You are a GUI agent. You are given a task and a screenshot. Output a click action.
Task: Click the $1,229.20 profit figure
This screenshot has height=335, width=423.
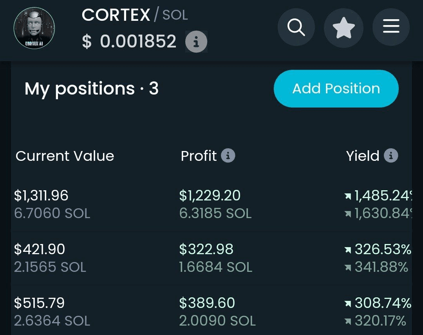point(210,195)
